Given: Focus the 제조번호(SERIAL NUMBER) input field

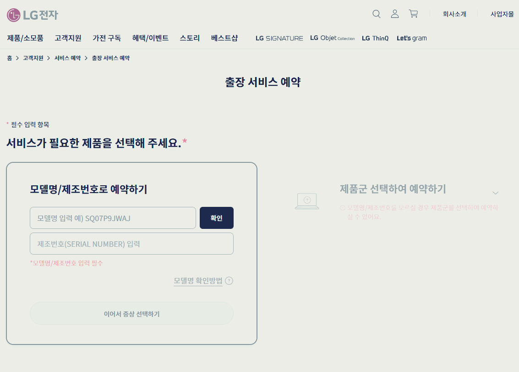Looking at the screenshot, I should [x=131, y=244].
